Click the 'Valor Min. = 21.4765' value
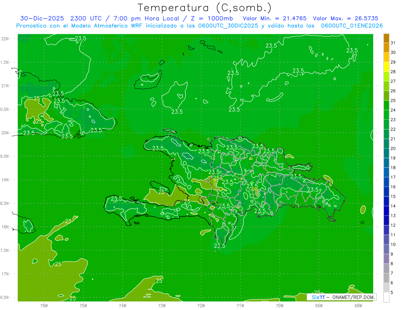Screen dimensions: 402x310 (275, 18)
